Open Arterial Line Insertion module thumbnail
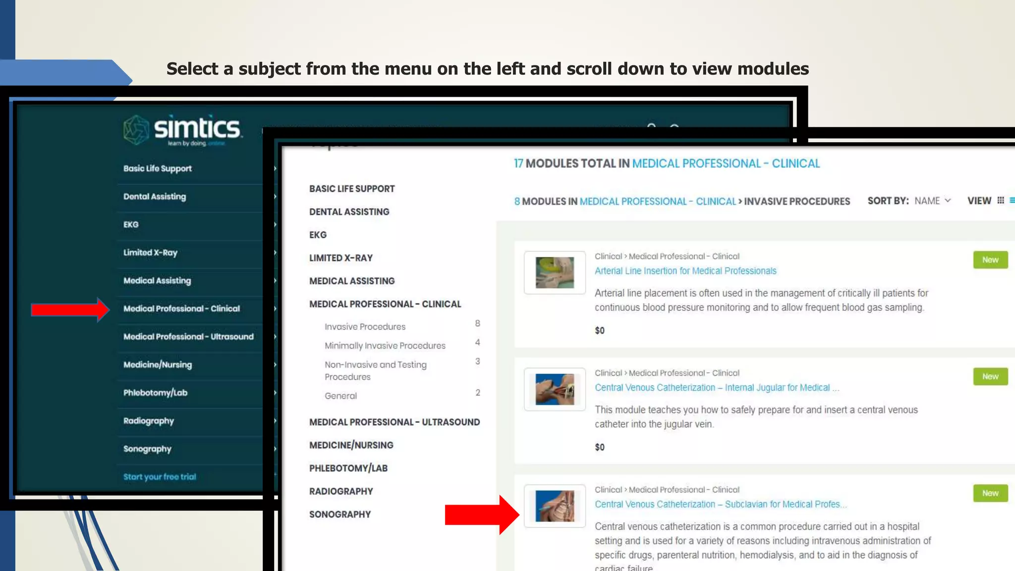This screenshot has height=571, width=1015. pyautogui.click(x=555, y=273)
